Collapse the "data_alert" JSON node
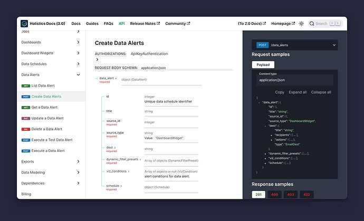Screen dimensions: 364x221 point(260,102)
